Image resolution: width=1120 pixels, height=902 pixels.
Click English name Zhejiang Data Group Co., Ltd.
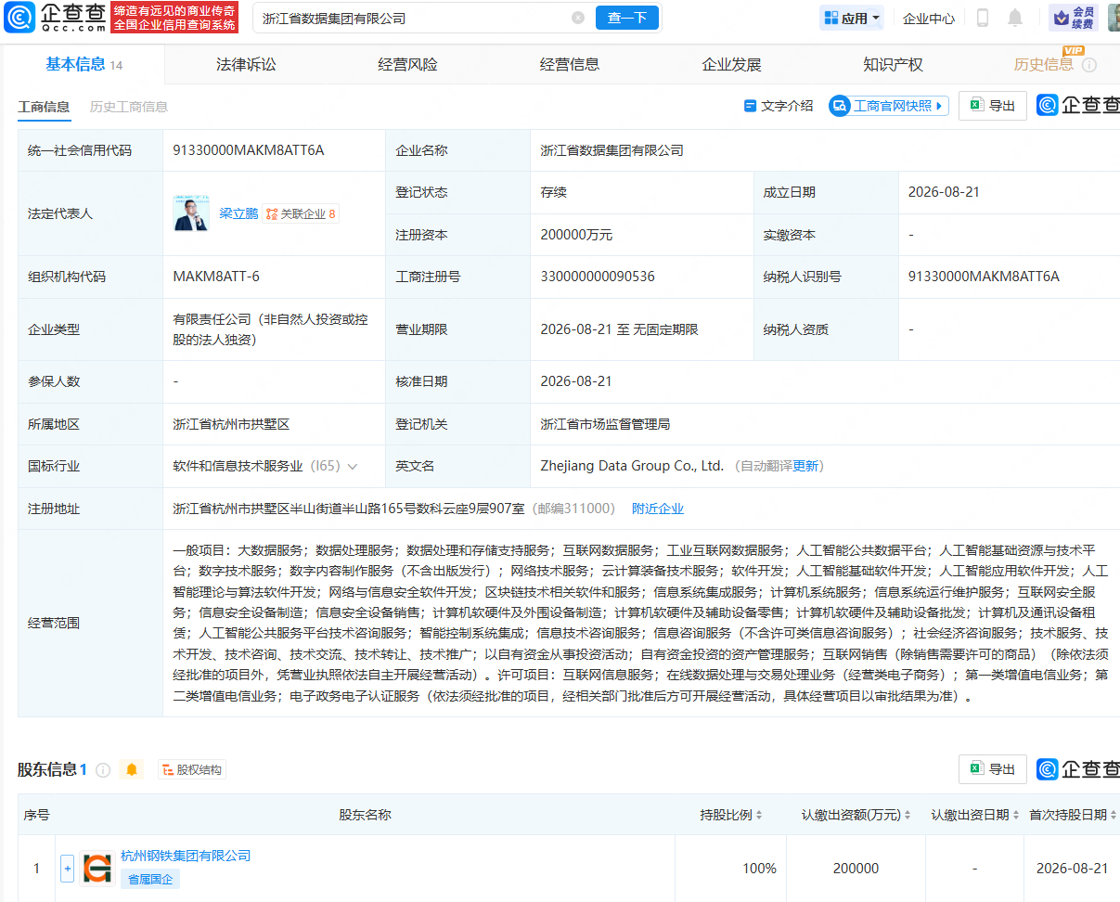click(x=632, y=466)
